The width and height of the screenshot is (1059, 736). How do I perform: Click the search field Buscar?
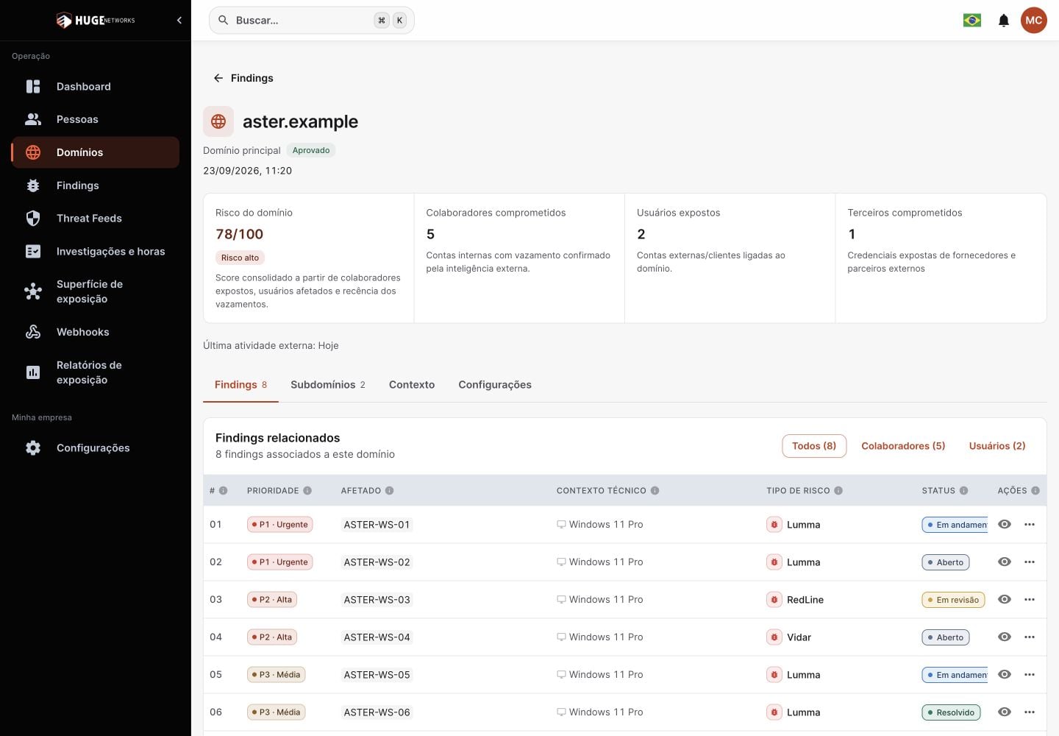click(x=312, y=21)
